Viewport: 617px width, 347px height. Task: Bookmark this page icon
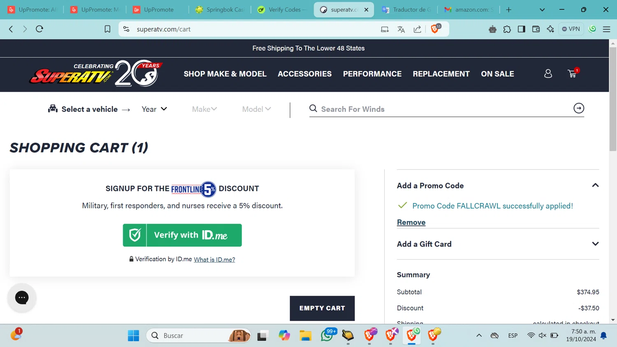107,29
